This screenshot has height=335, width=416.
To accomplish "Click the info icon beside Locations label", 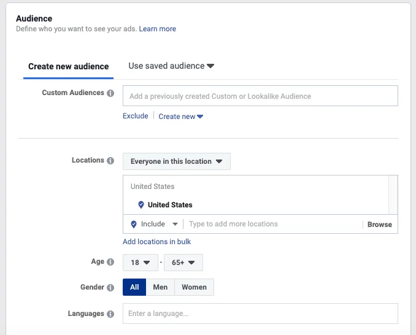I will coord(110,161).
